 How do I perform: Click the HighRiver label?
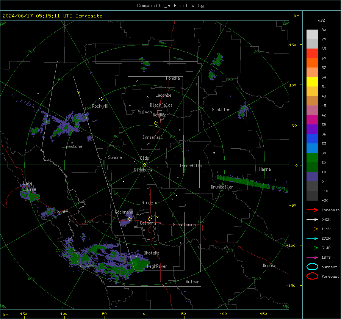[x=157, y=266]
